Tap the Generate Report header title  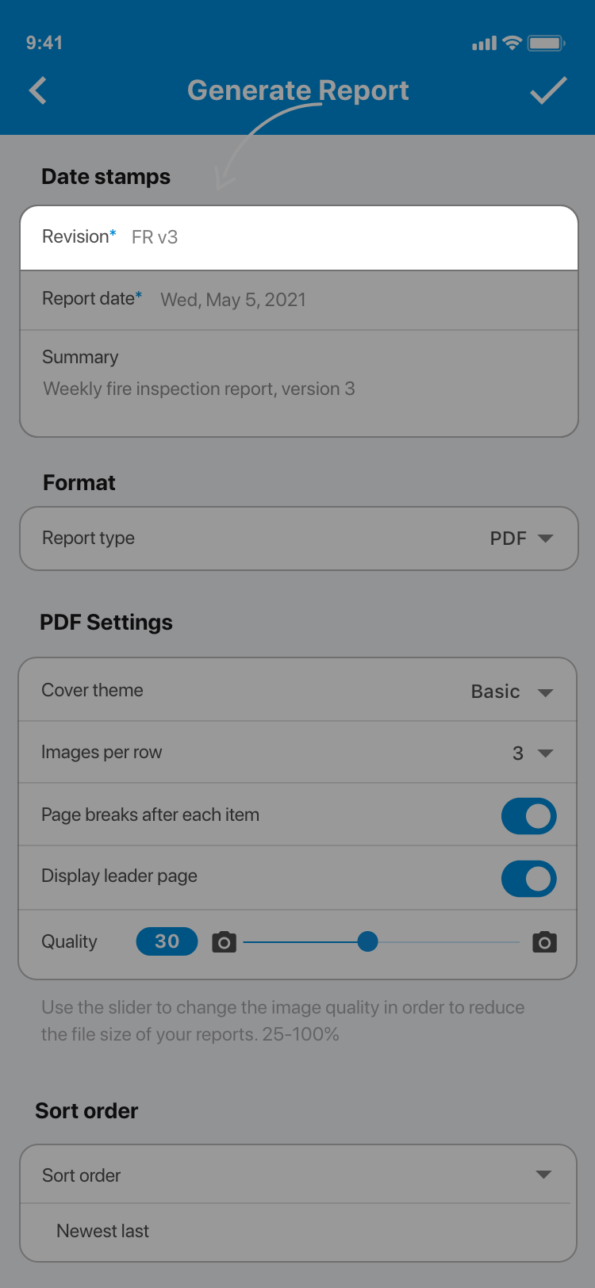point(297,90)
